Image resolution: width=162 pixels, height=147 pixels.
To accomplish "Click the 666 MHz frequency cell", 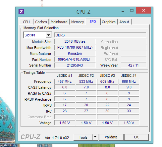I will pos(129,81).
